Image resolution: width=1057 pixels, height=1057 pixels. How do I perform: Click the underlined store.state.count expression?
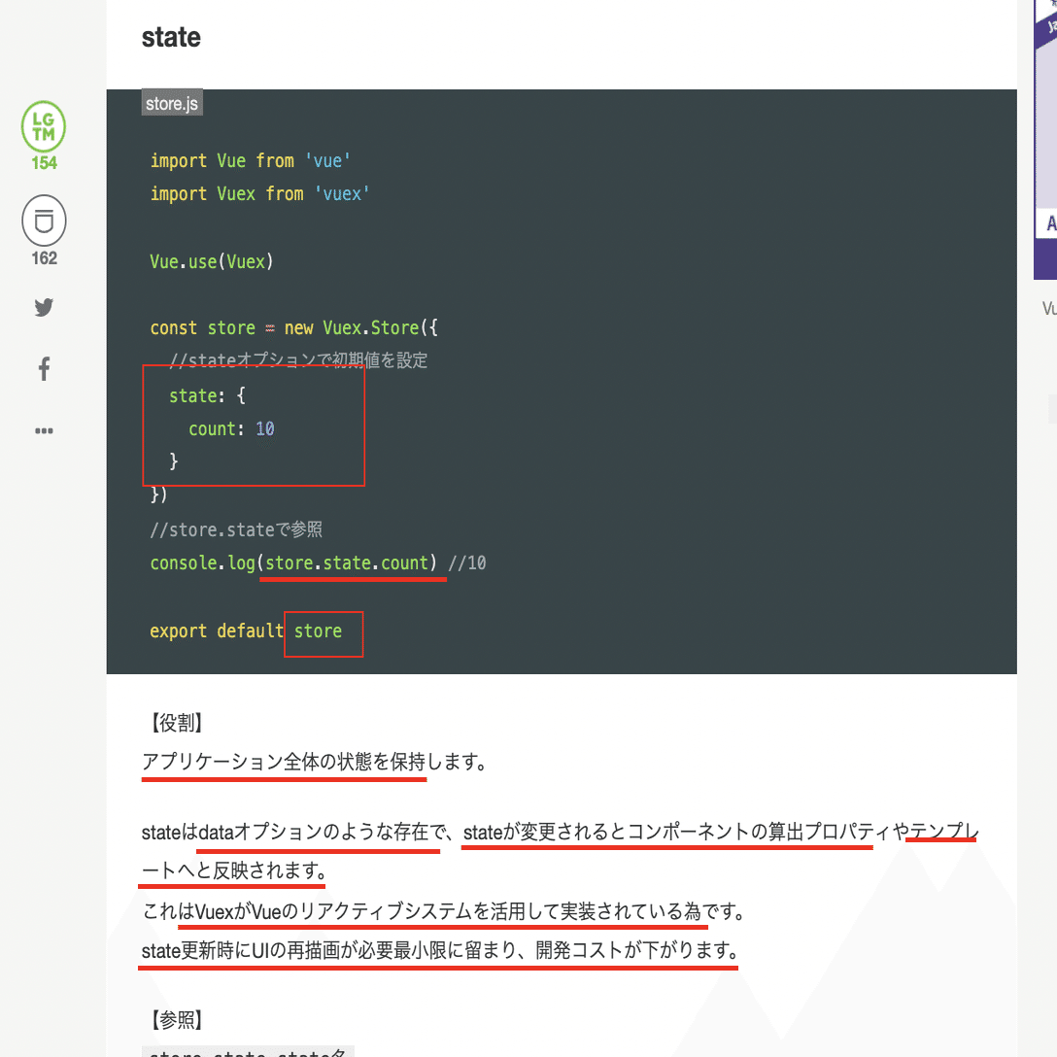pyautogui.click(x=352, y=563)
